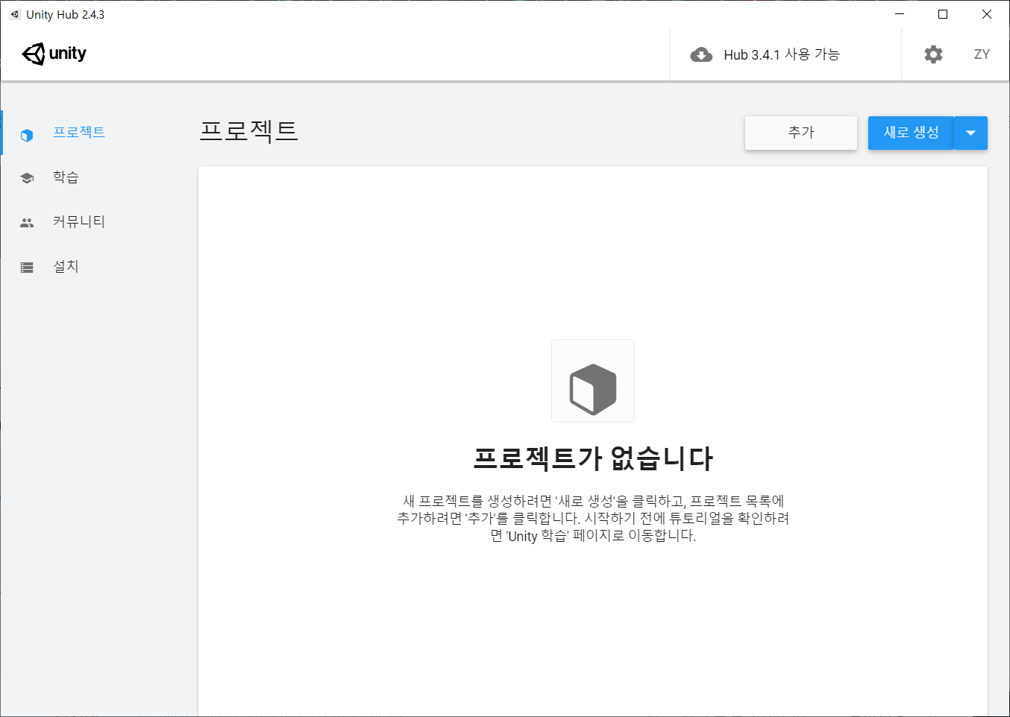Click 'Hub 3.4.1 사용 가능' update notice

click(782, 54)
